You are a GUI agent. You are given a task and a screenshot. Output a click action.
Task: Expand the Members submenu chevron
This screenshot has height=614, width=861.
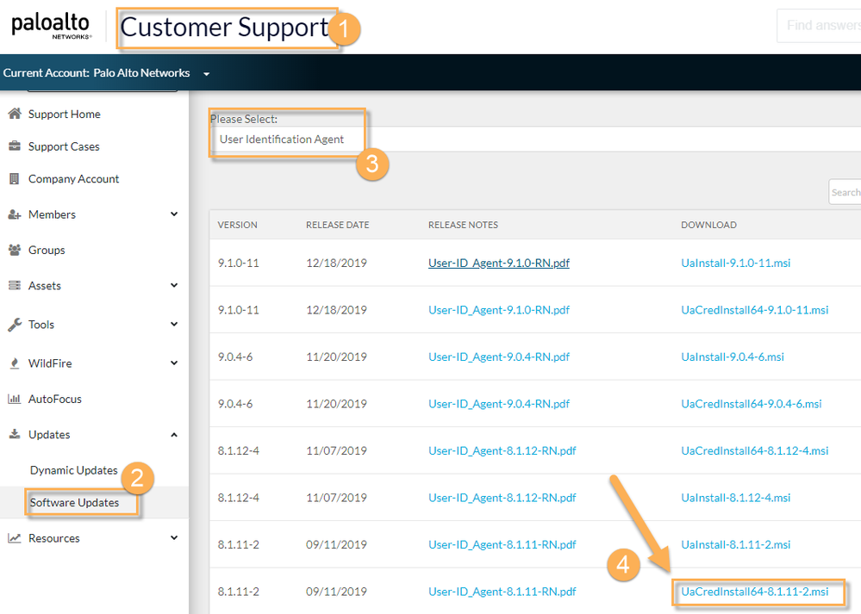174,214
